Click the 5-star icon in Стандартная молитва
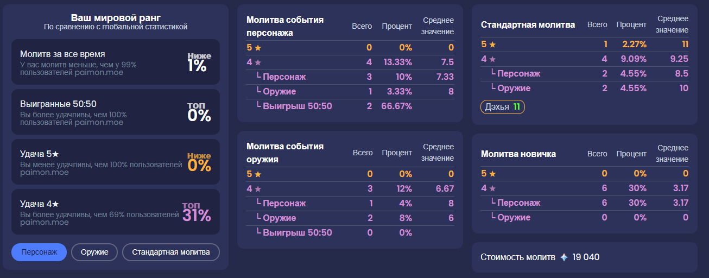The image size is (709, 278). 492,45
